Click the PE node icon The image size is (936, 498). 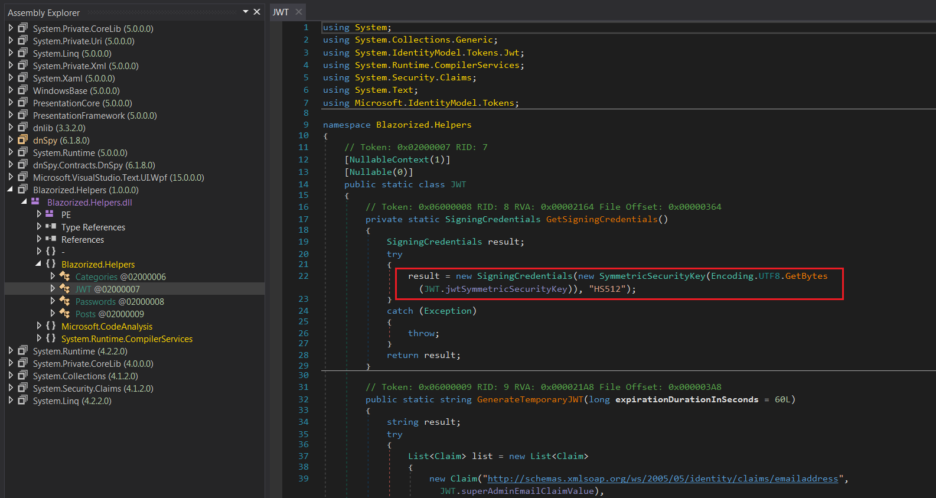(x=50, y=214)
